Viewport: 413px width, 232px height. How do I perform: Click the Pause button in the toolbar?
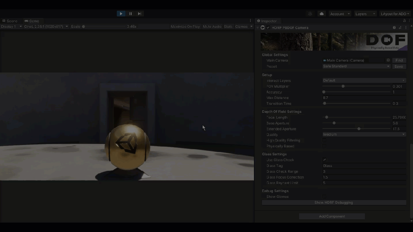130,14
